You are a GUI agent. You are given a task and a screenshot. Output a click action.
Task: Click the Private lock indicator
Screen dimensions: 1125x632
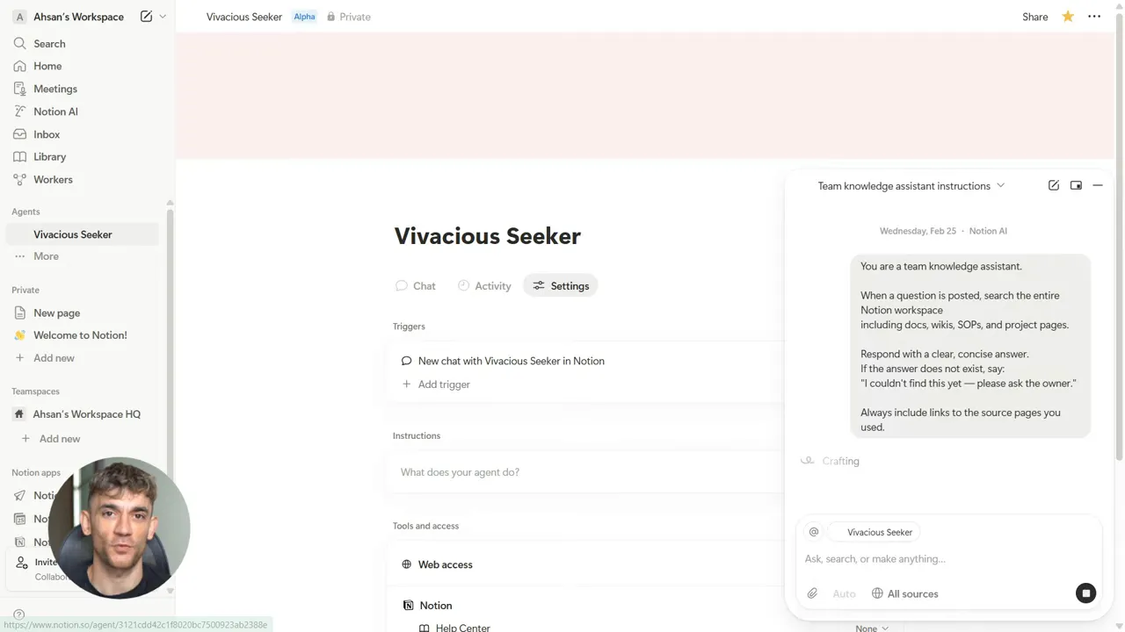(349, 17)
